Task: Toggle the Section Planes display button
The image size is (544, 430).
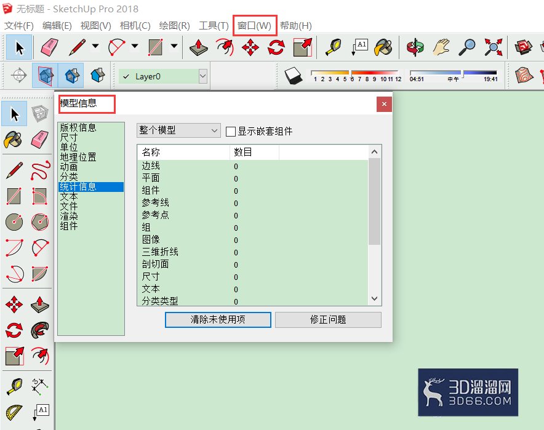Action: [46, 75]
